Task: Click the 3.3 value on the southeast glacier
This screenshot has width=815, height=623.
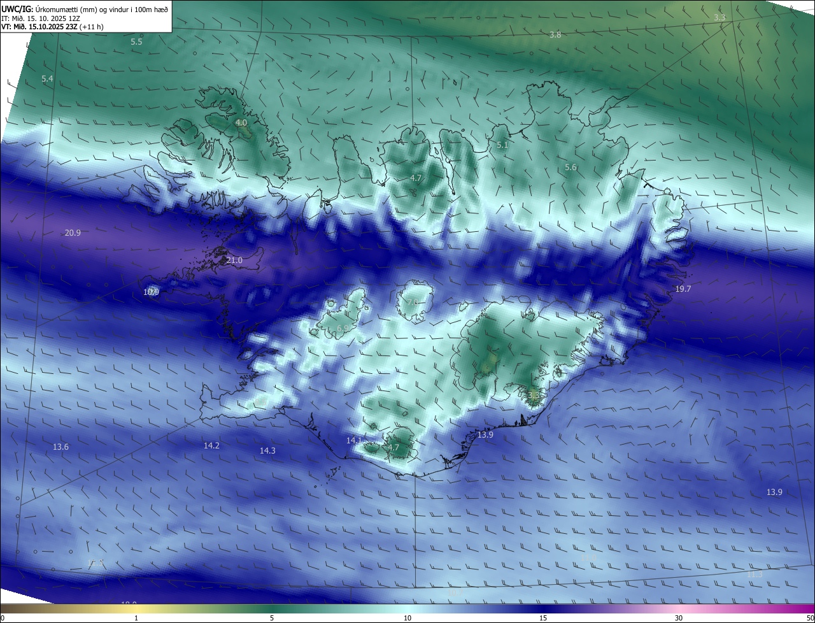Action: point(534,395)
